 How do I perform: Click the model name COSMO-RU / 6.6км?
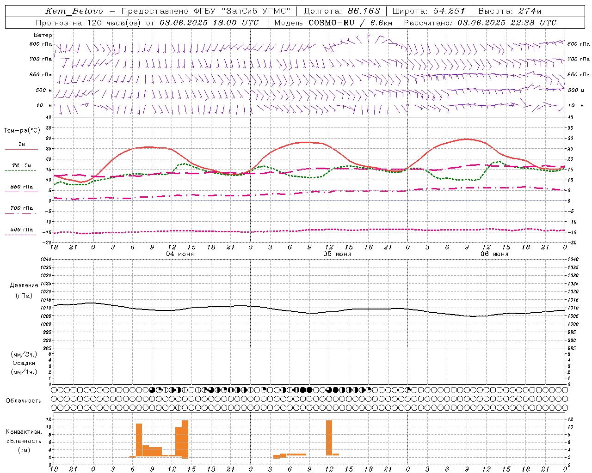tap(350, 23)
